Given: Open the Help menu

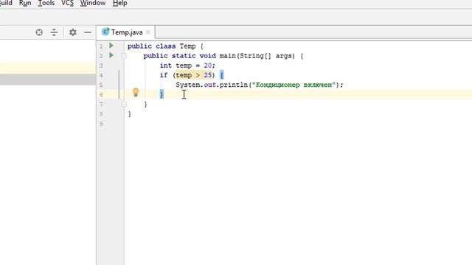Looking at the screenshot, I should (x=119, y=3).
